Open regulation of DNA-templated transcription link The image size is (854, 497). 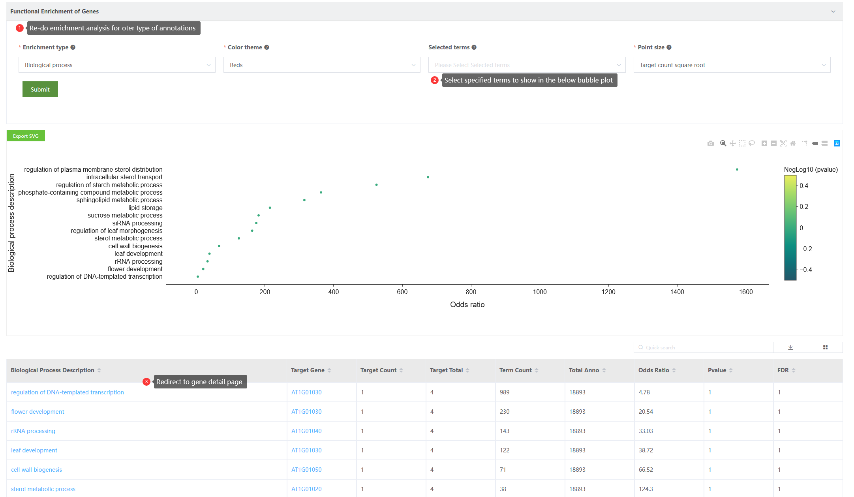(x=68, y=392)
